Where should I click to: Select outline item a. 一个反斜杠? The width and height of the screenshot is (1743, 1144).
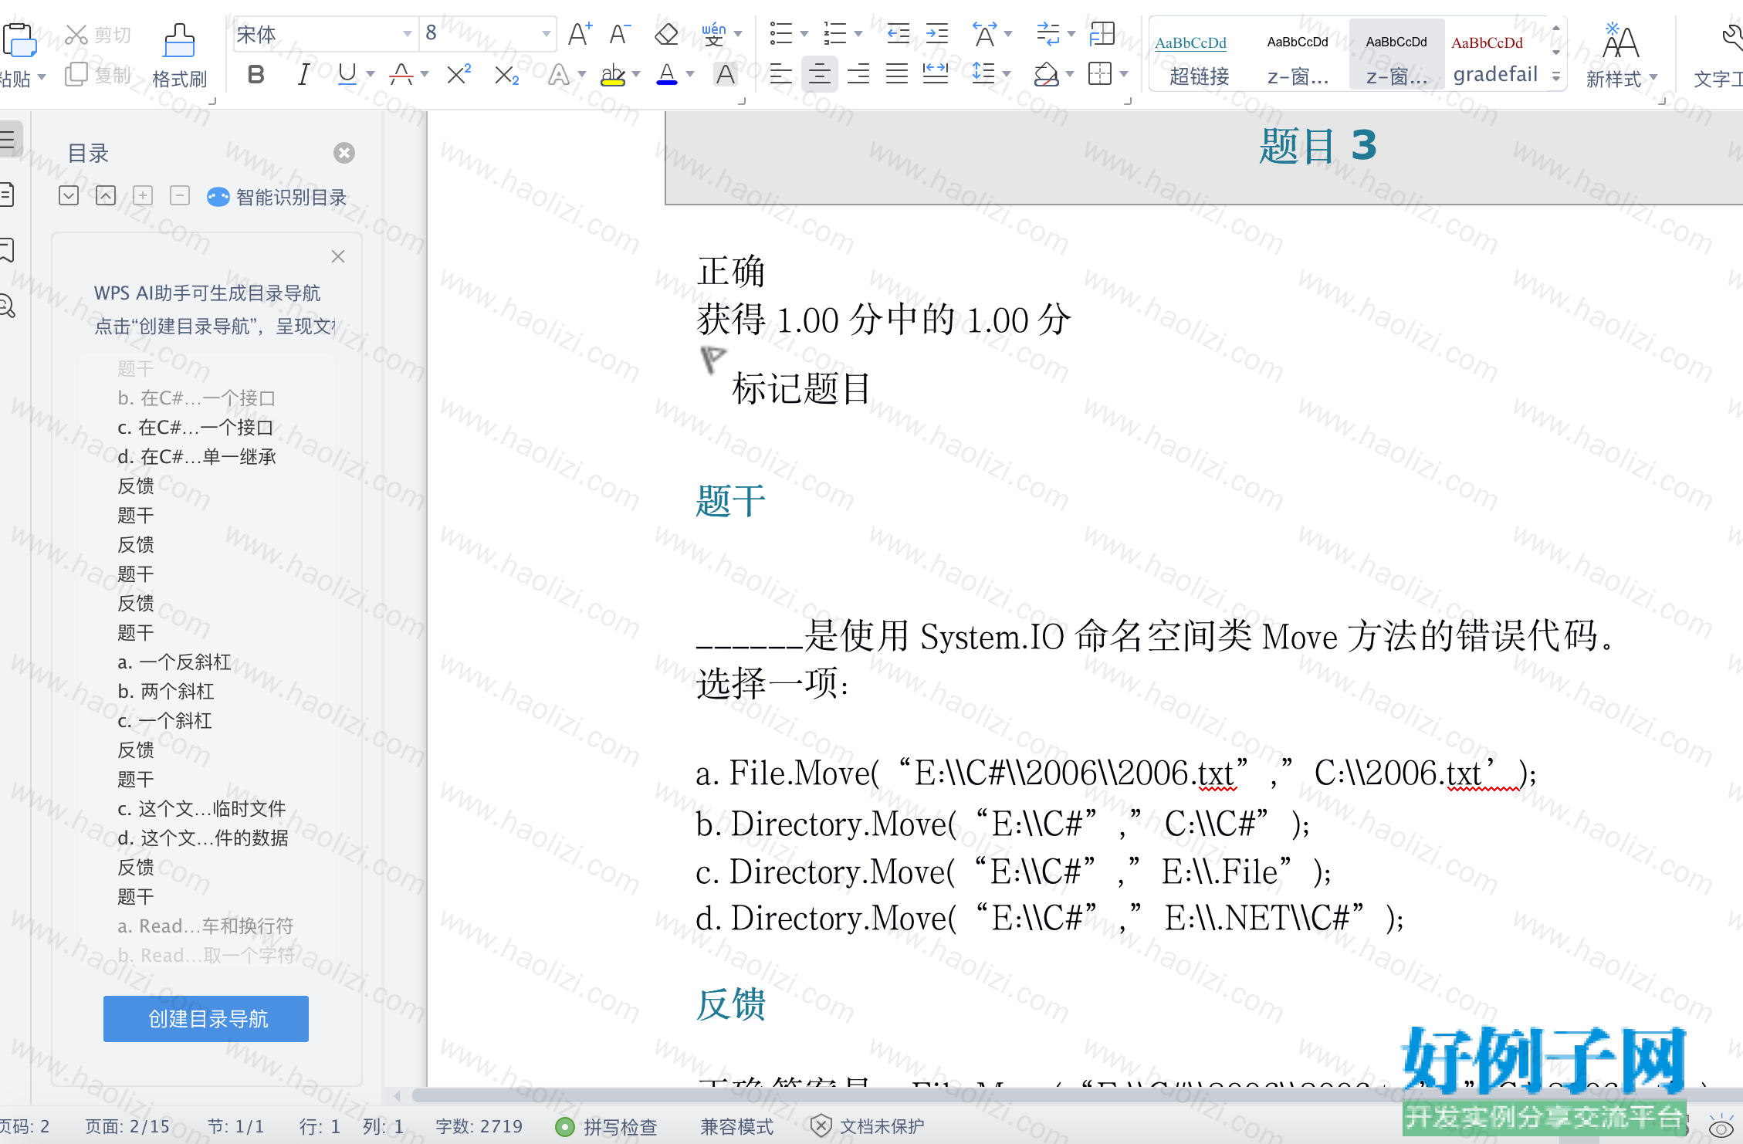(174, 662)
